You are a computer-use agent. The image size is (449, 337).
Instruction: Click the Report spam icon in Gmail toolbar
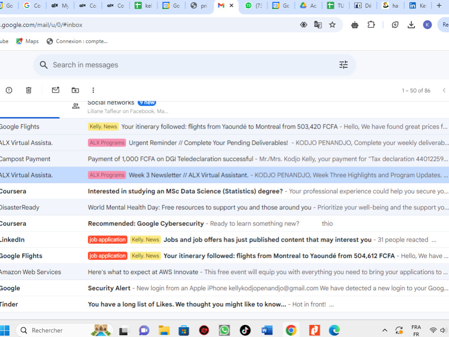pos(9,90)
